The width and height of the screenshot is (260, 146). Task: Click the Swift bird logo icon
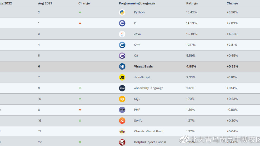click(x=122, y=121)
